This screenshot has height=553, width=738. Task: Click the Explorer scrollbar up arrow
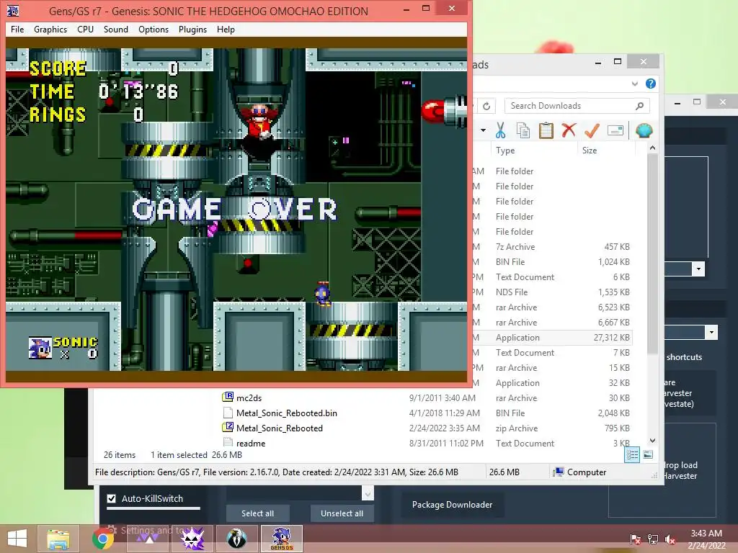652,148
